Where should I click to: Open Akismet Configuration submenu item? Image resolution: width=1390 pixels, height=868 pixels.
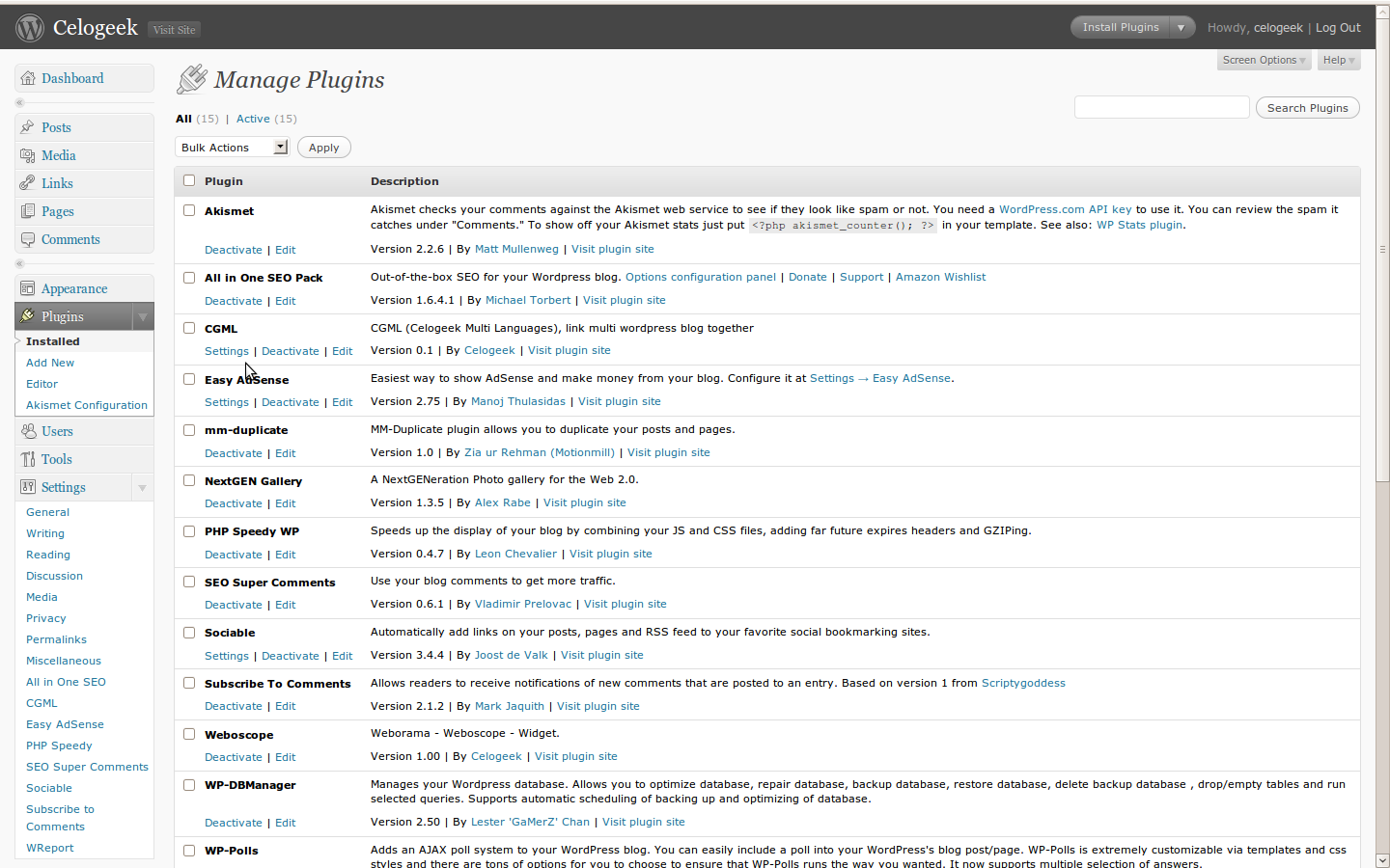[x=87, y=405]
